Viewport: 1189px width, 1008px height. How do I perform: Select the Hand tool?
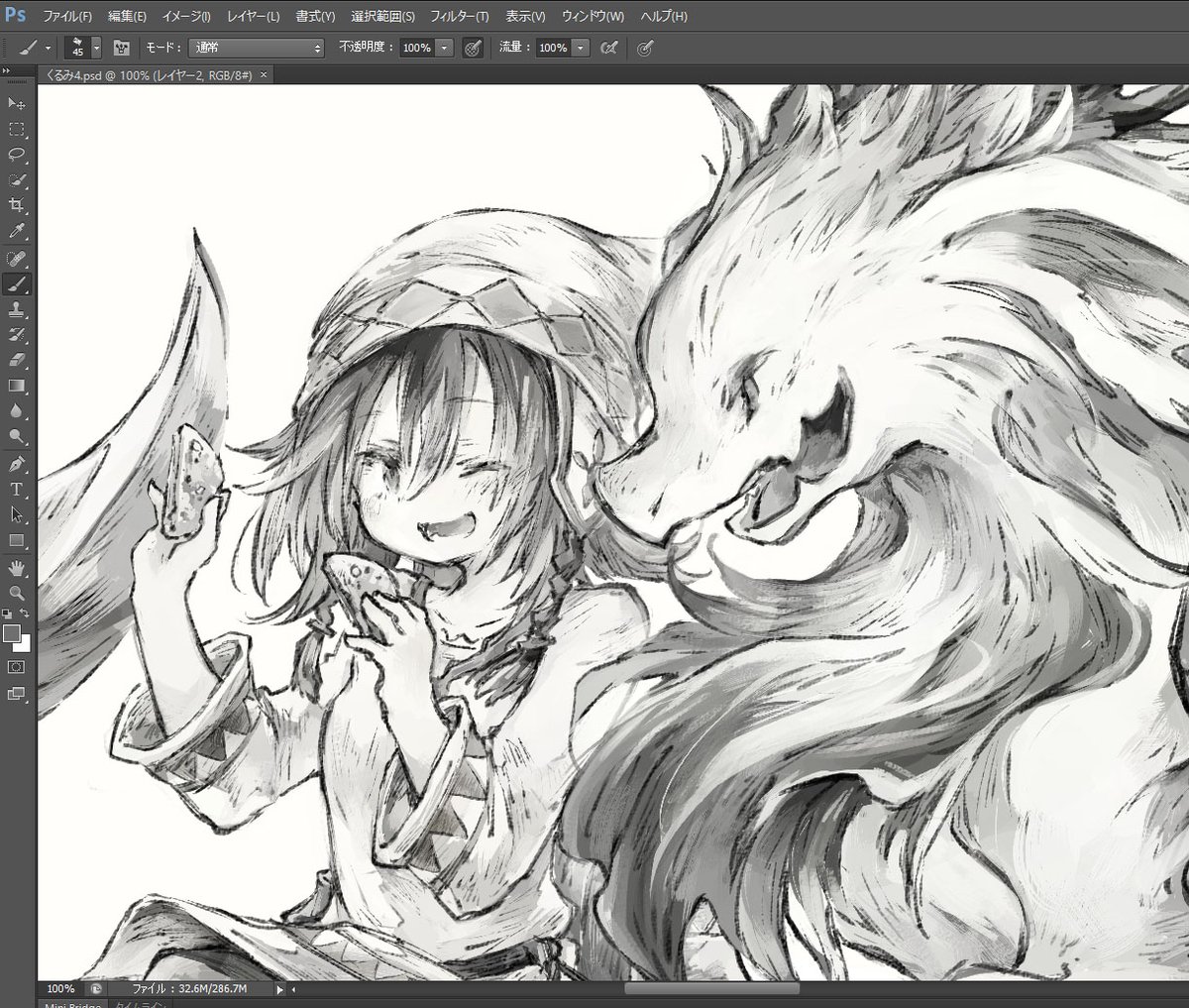coord(17,569)
